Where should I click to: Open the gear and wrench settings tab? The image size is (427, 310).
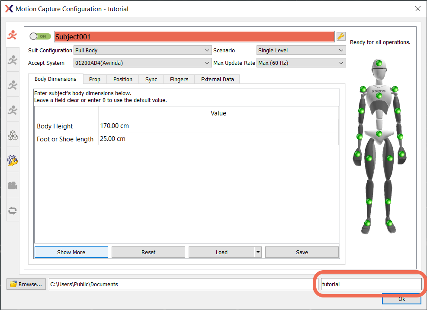click(x=13, y=161)
